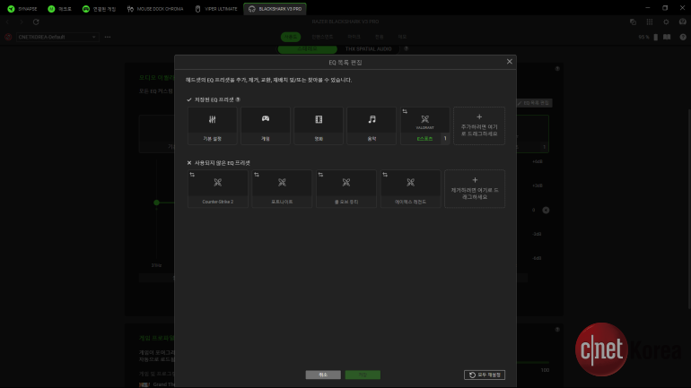Click the swap icon on Apex Legends card
Image resolution: width=691 pixels, height=388 pixels.
tap(385, 175)
